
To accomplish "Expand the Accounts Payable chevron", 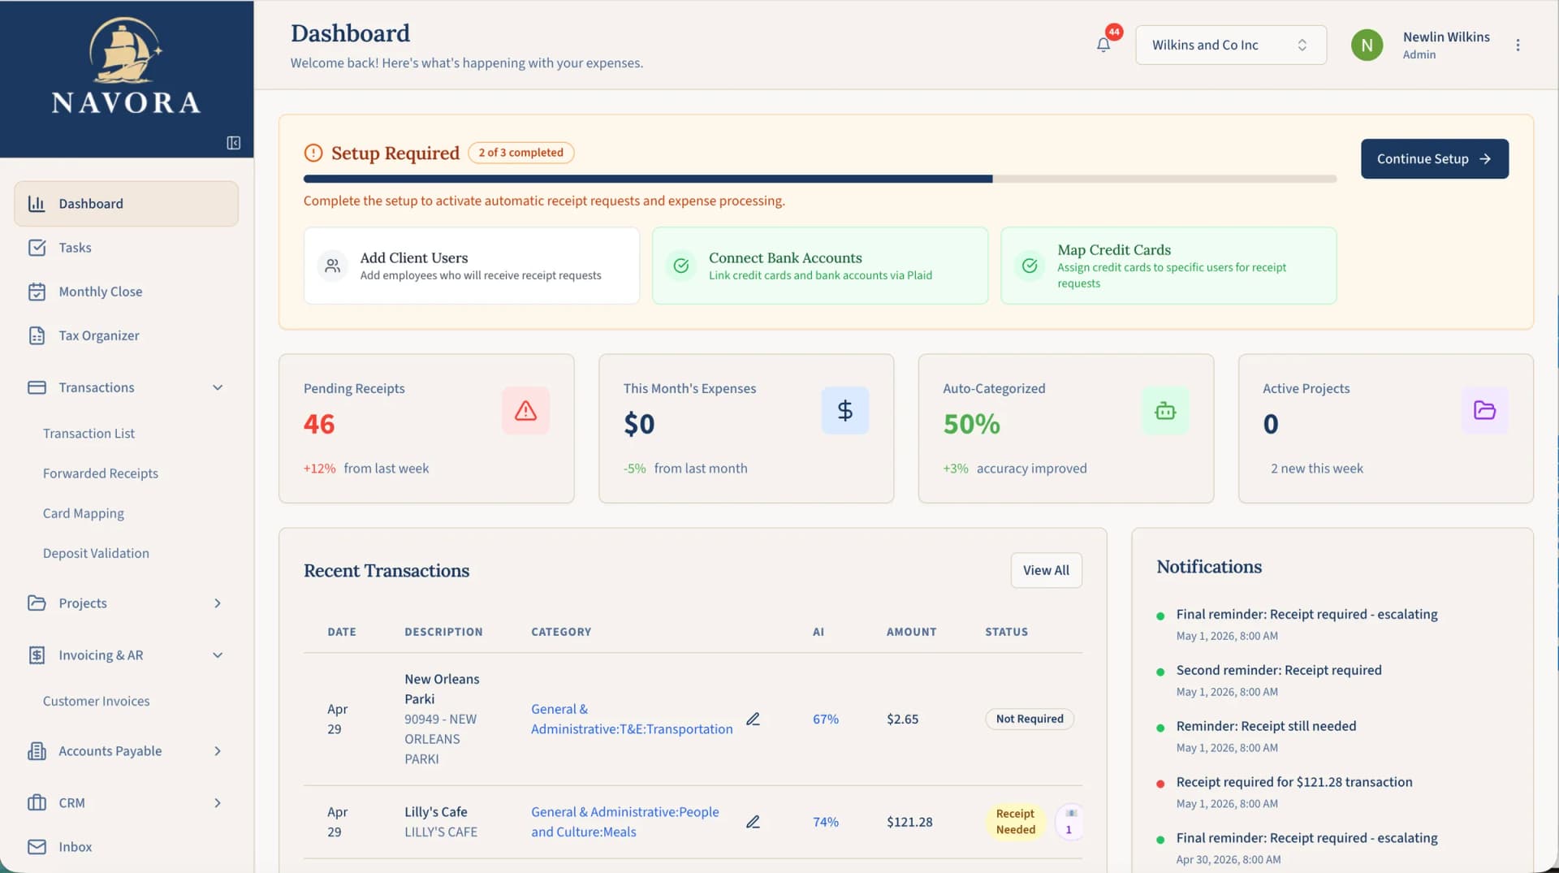I will tap(218, 751).
